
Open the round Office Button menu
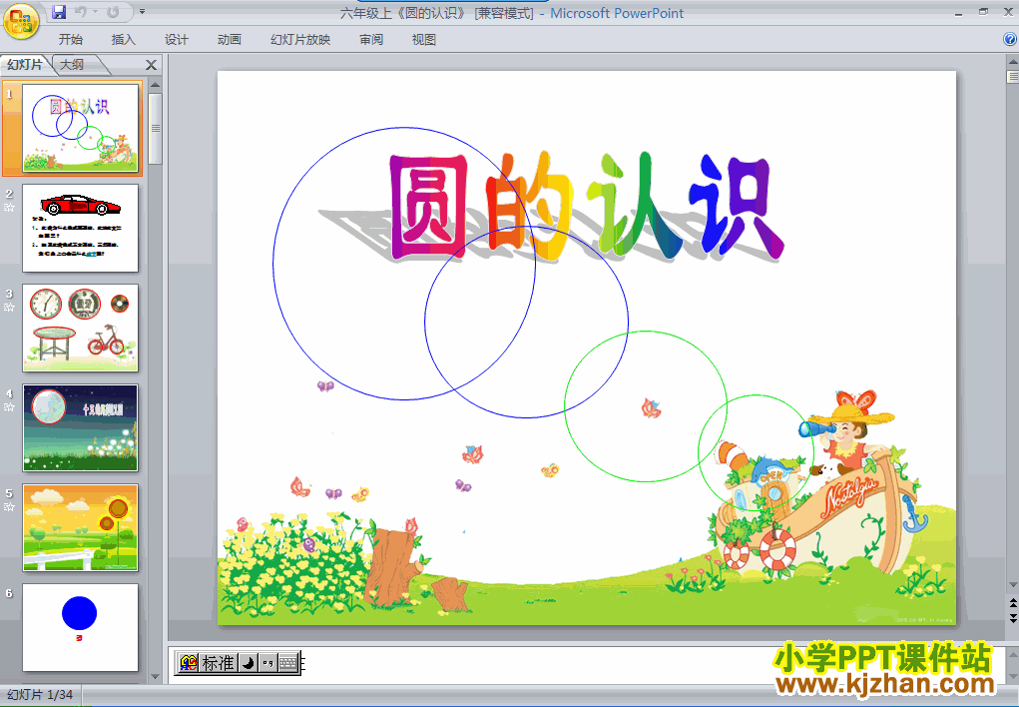[21, 21]
